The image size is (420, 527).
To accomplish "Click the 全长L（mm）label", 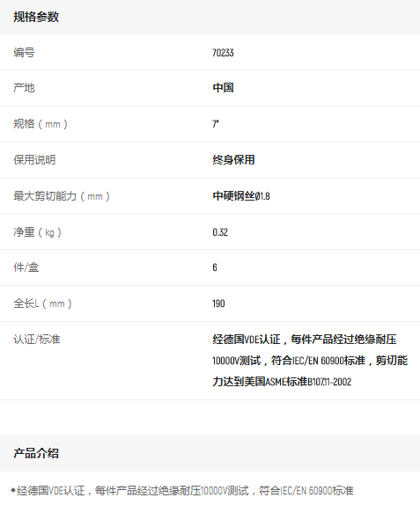I will point(43,304).
